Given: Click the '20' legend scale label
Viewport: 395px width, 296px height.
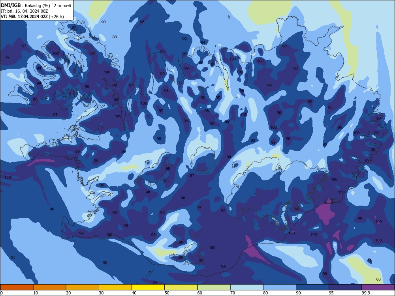Looking at the screenshot, I should [x=68, y=293].
